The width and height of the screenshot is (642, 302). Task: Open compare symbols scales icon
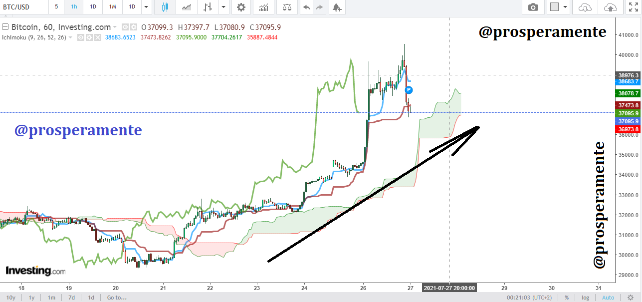tap(287, 7)
